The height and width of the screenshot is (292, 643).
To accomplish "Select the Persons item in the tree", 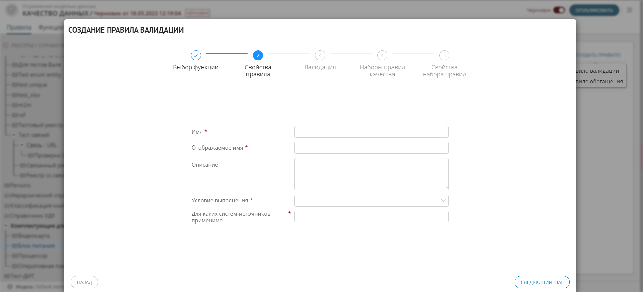I will 20,185.
